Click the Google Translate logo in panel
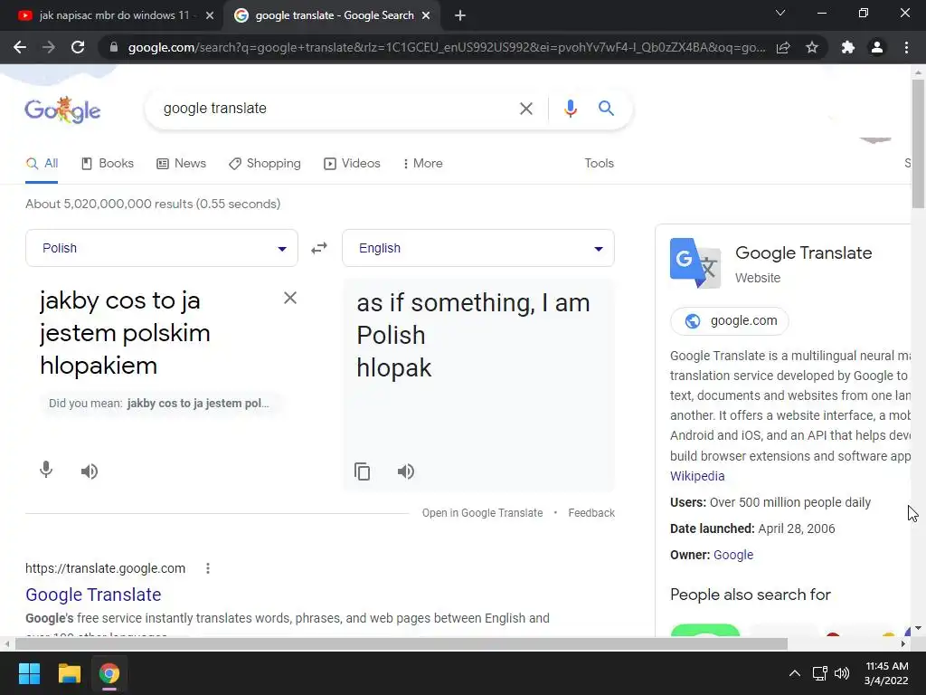 (695, 263)
